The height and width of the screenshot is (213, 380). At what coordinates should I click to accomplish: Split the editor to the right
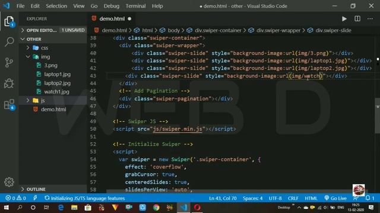(357, 18)
